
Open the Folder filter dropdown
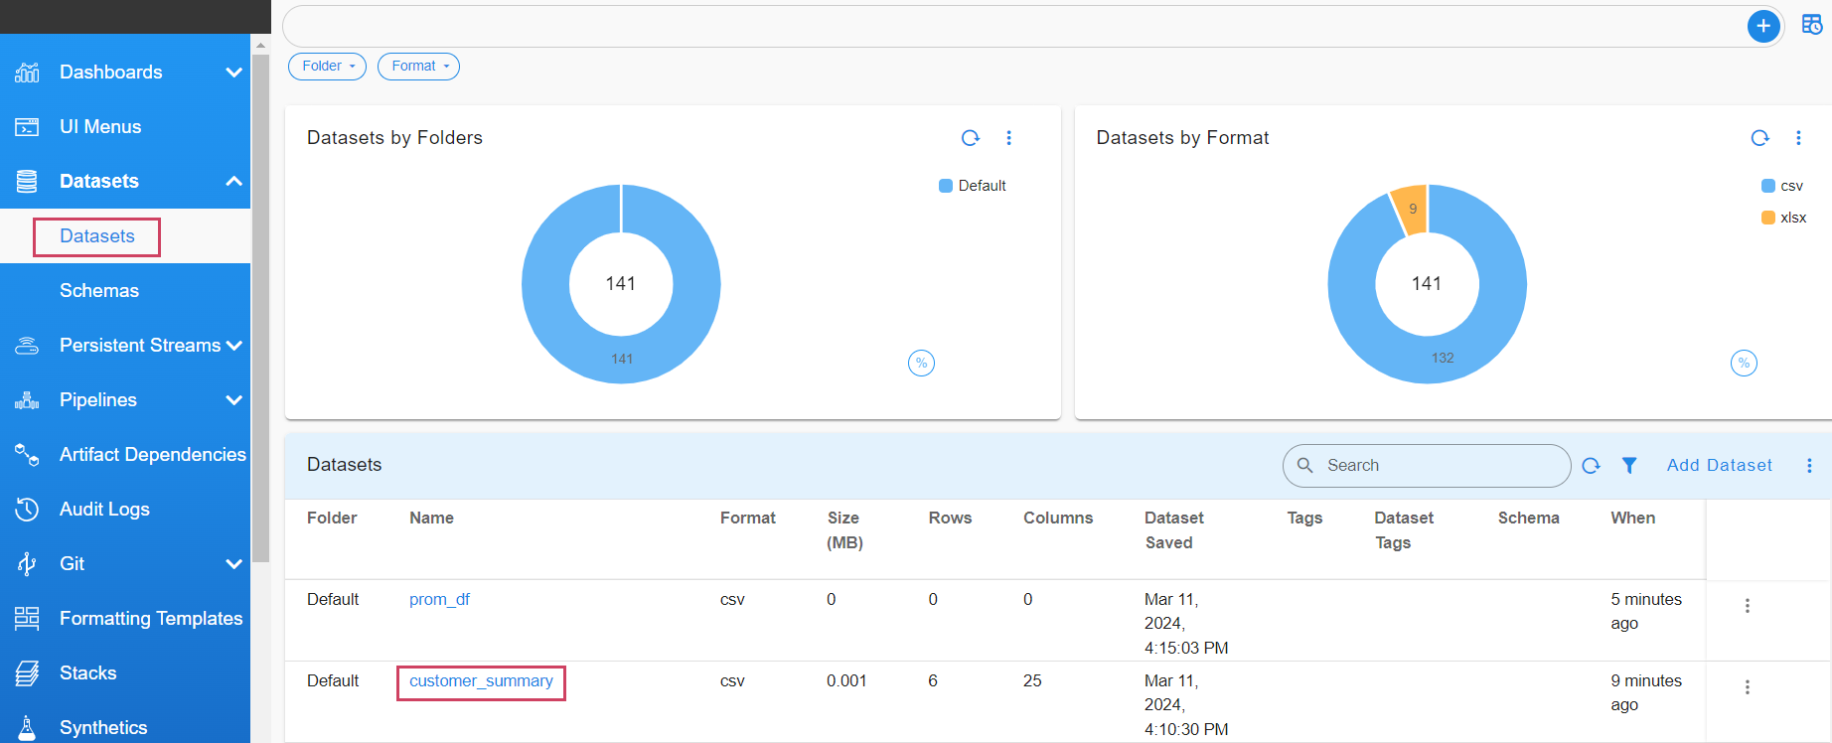point(327,67)
